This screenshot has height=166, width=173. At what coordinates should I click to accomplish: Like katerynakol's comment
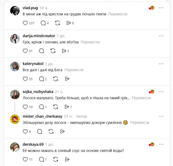click(x=25, y=79)
